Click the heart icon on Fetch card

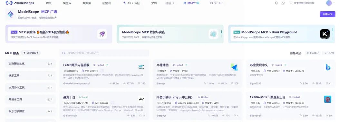point(139,83)
